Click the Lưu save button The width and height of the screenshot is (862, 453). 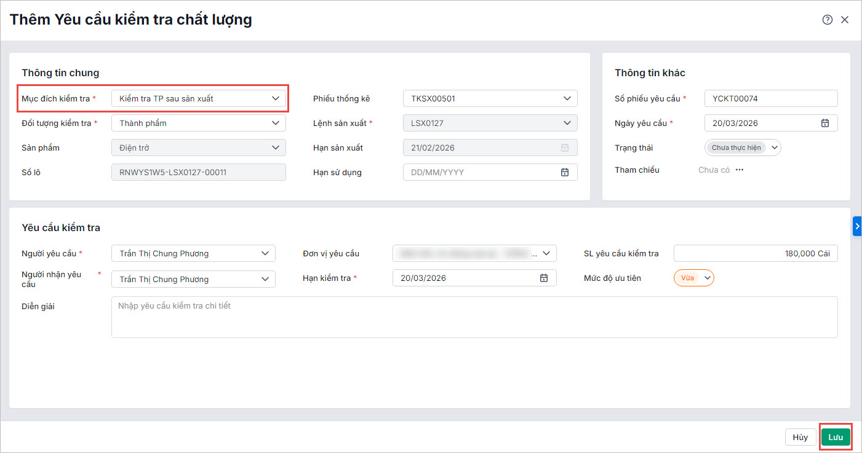pos(836,437)
